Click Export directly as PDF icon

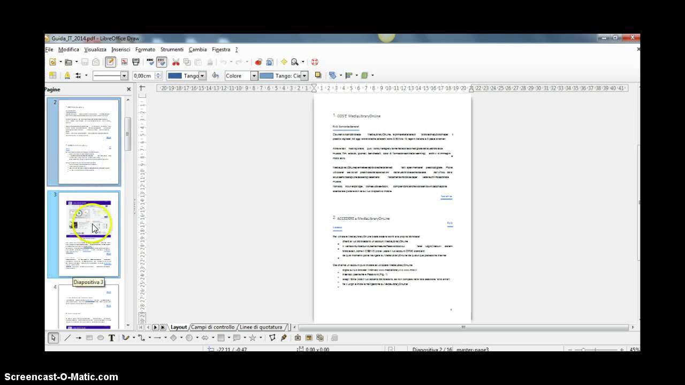click(x=124, y=62)
